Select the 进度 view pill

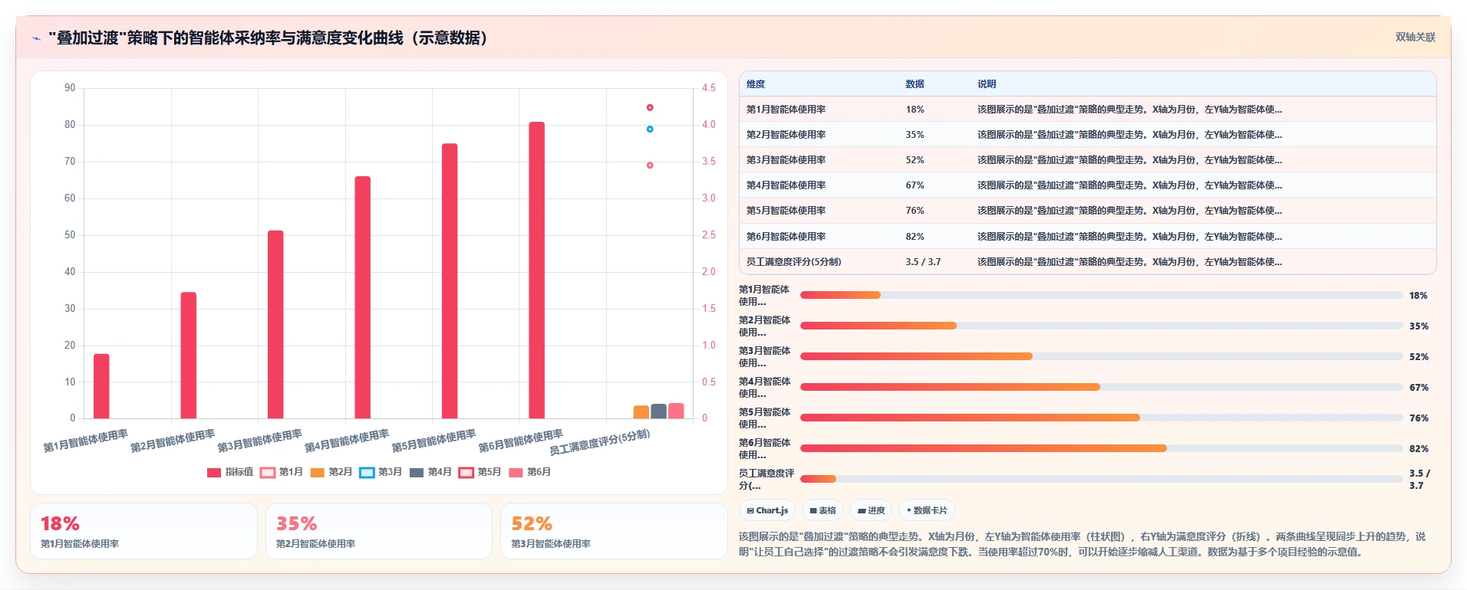click(871, 510)
